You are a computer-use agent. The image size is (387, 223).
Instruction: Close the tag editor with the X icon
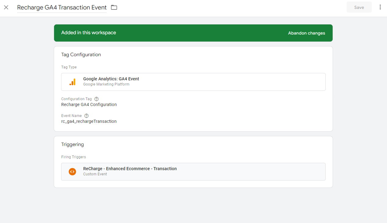(x=6, y=7)
